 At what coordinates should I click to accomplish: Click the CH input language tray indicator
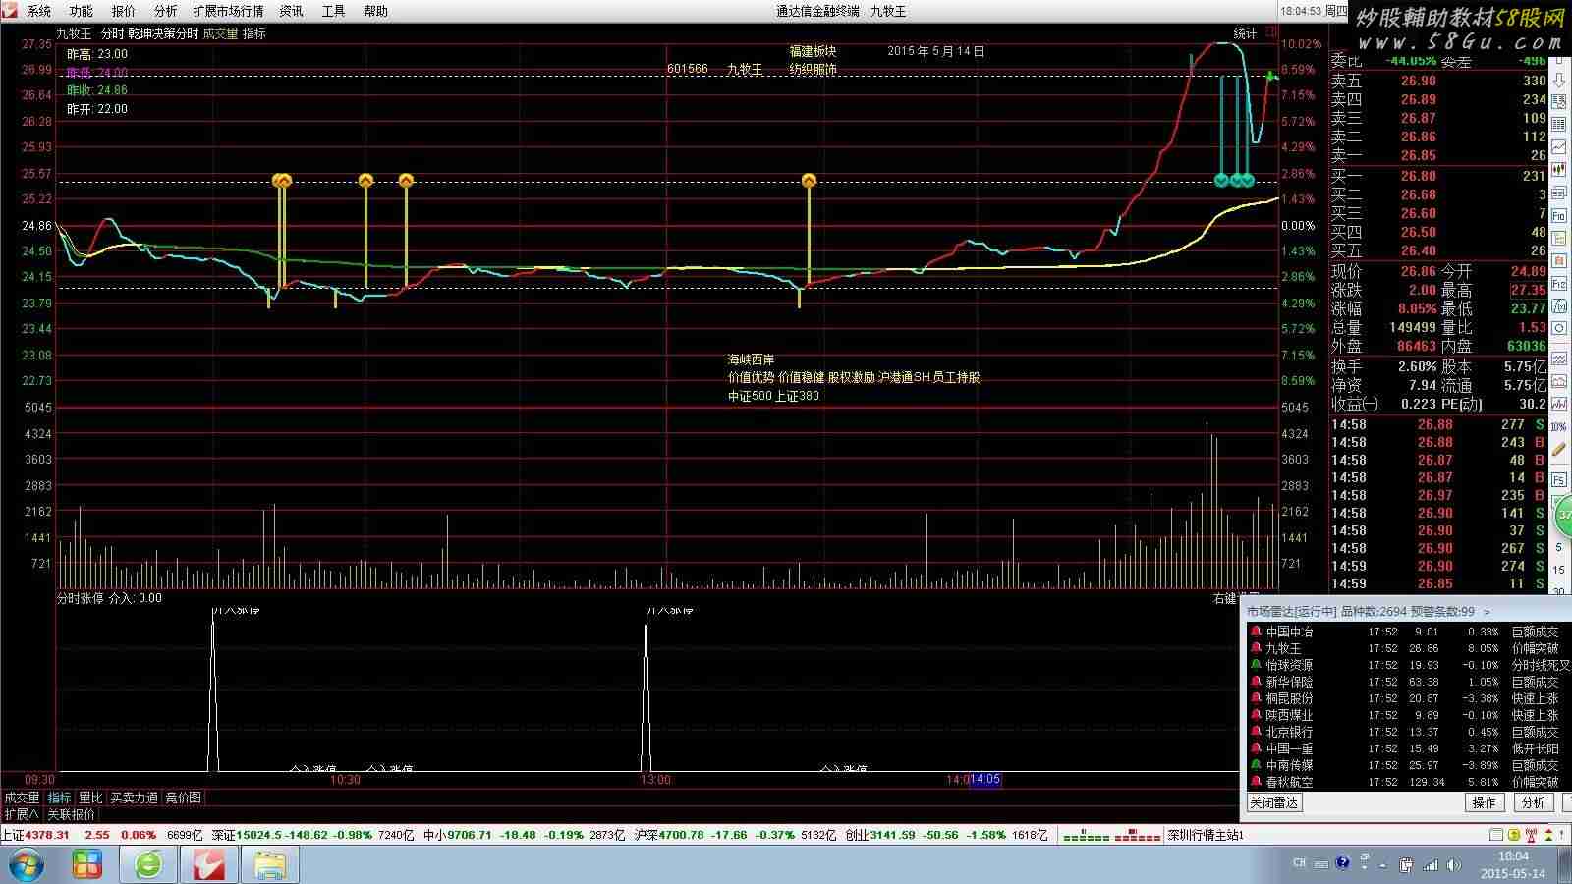1299,862
